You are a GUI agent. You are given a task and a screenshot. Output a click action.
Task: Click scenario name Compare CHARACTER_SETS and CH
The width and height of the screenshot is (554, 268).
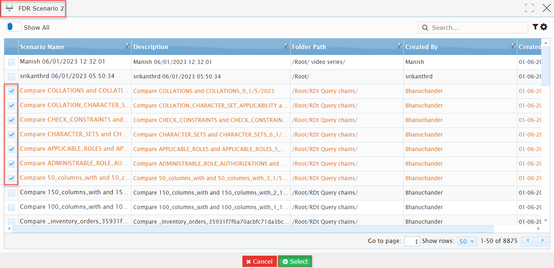[73, 134]
